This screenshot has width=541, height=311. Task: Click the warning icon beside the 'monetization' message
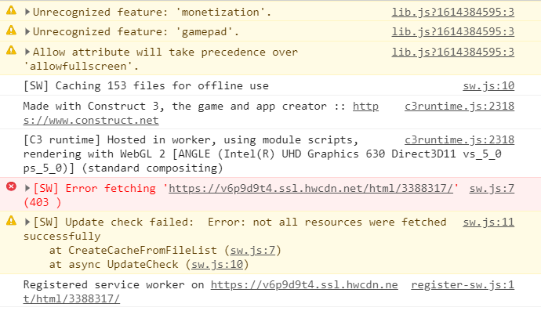coord(12,10)
